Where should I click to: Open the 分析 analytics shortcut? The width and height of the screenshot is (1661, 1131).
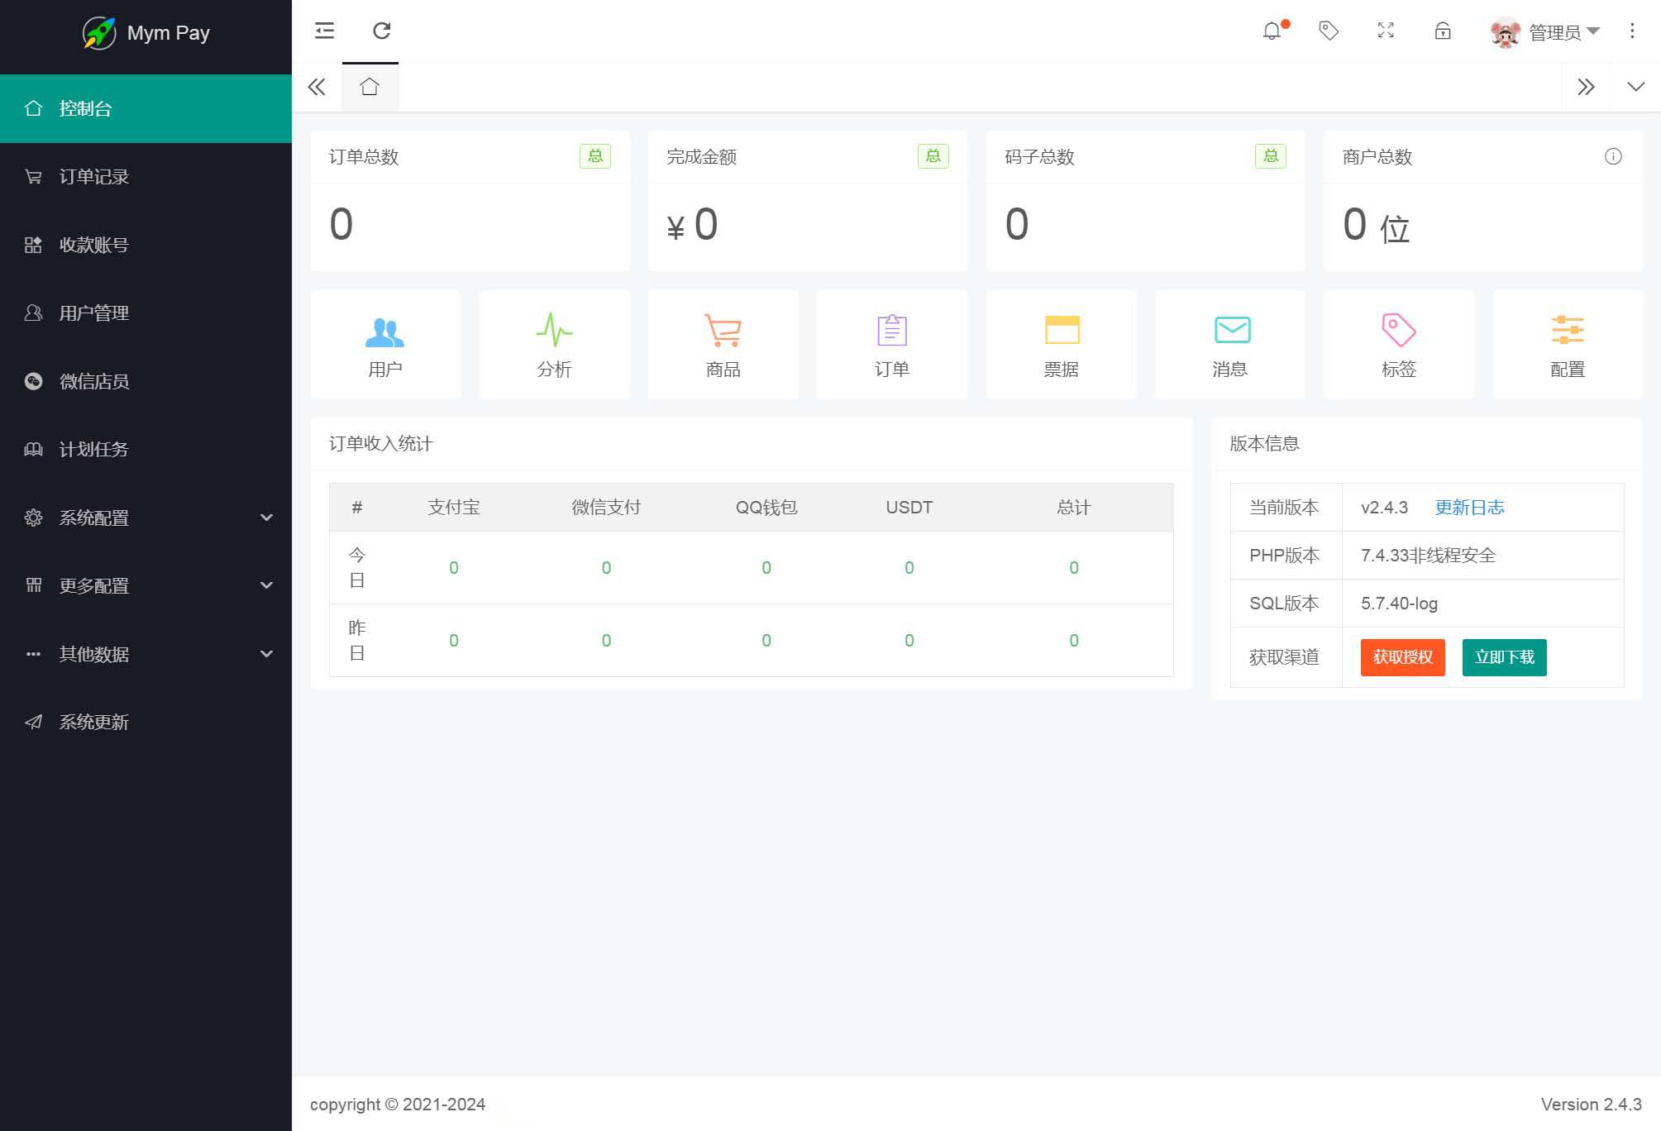coord(554,344)
